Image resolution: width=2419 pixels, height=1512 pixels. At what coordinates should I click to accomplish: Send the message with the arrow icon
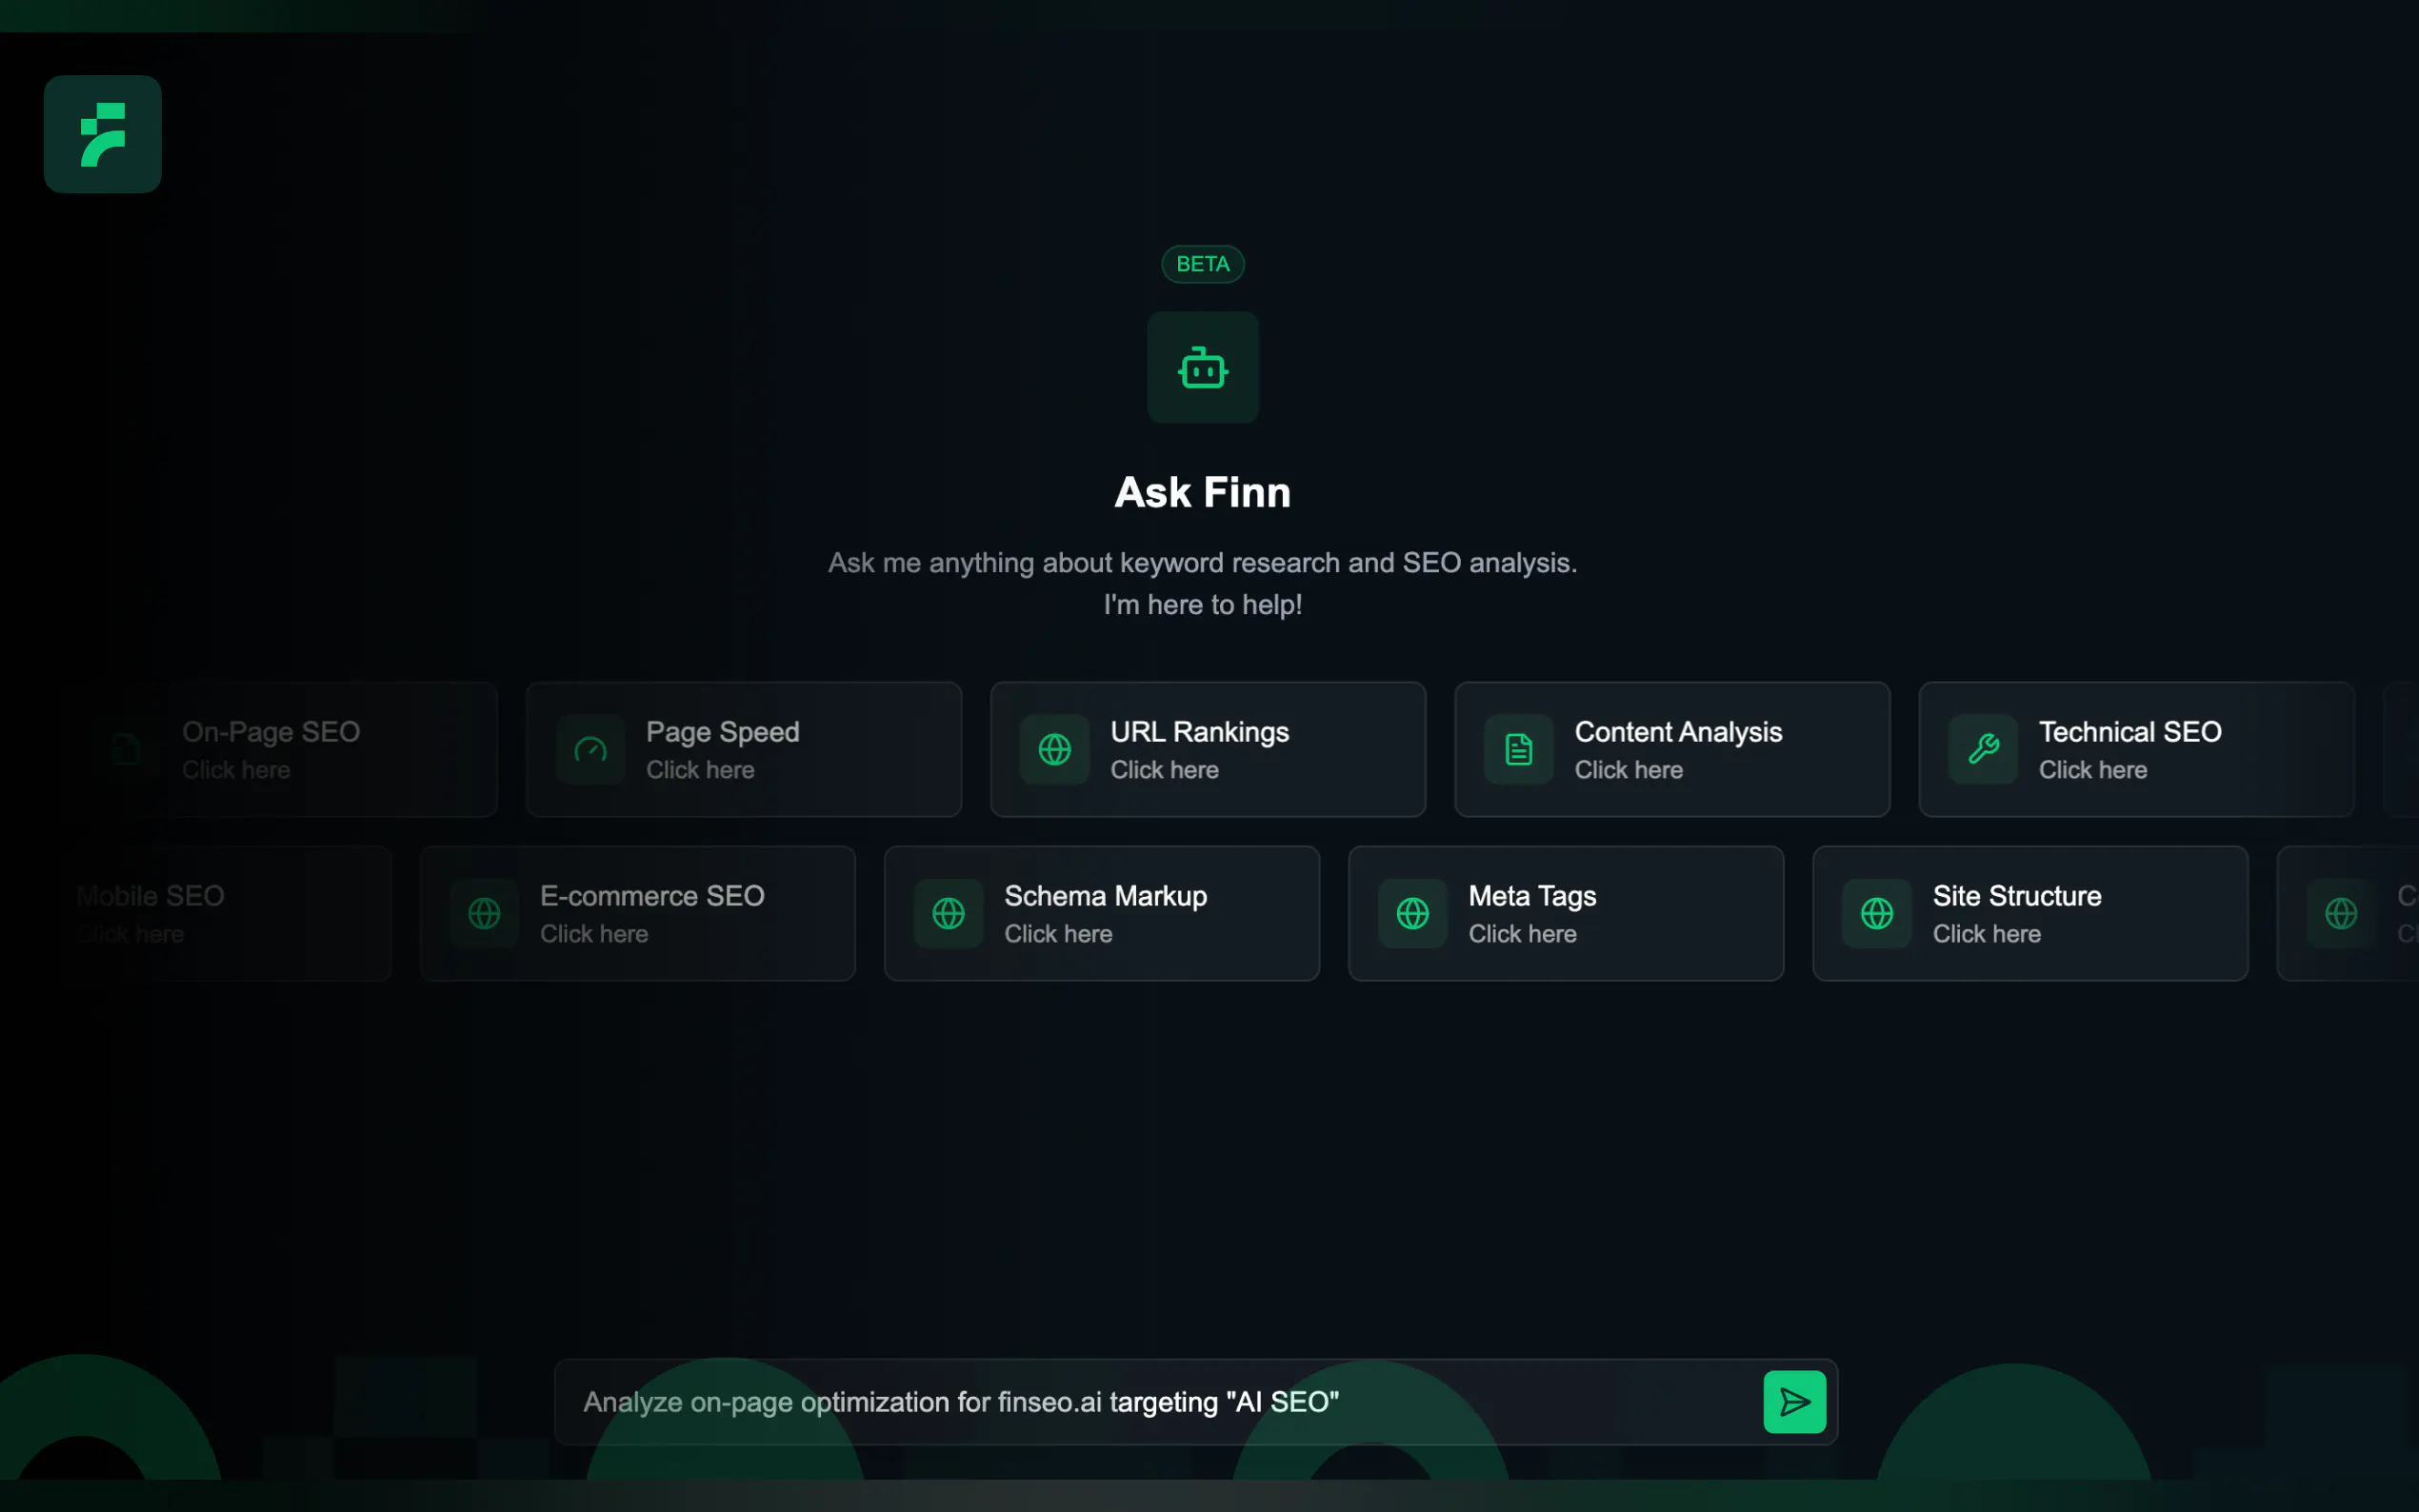[1794, 1402]
